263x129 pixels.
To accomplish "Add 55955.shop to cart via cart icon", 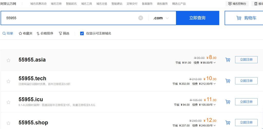I will [x=228, y=123].
